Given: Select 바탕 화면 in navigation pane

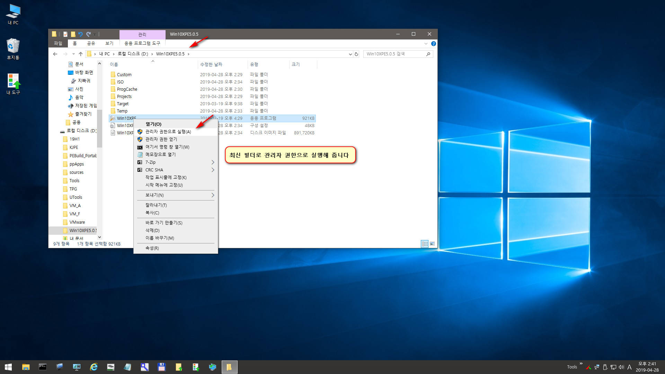Looking at the screenshot, I should (x=81, y=72).
